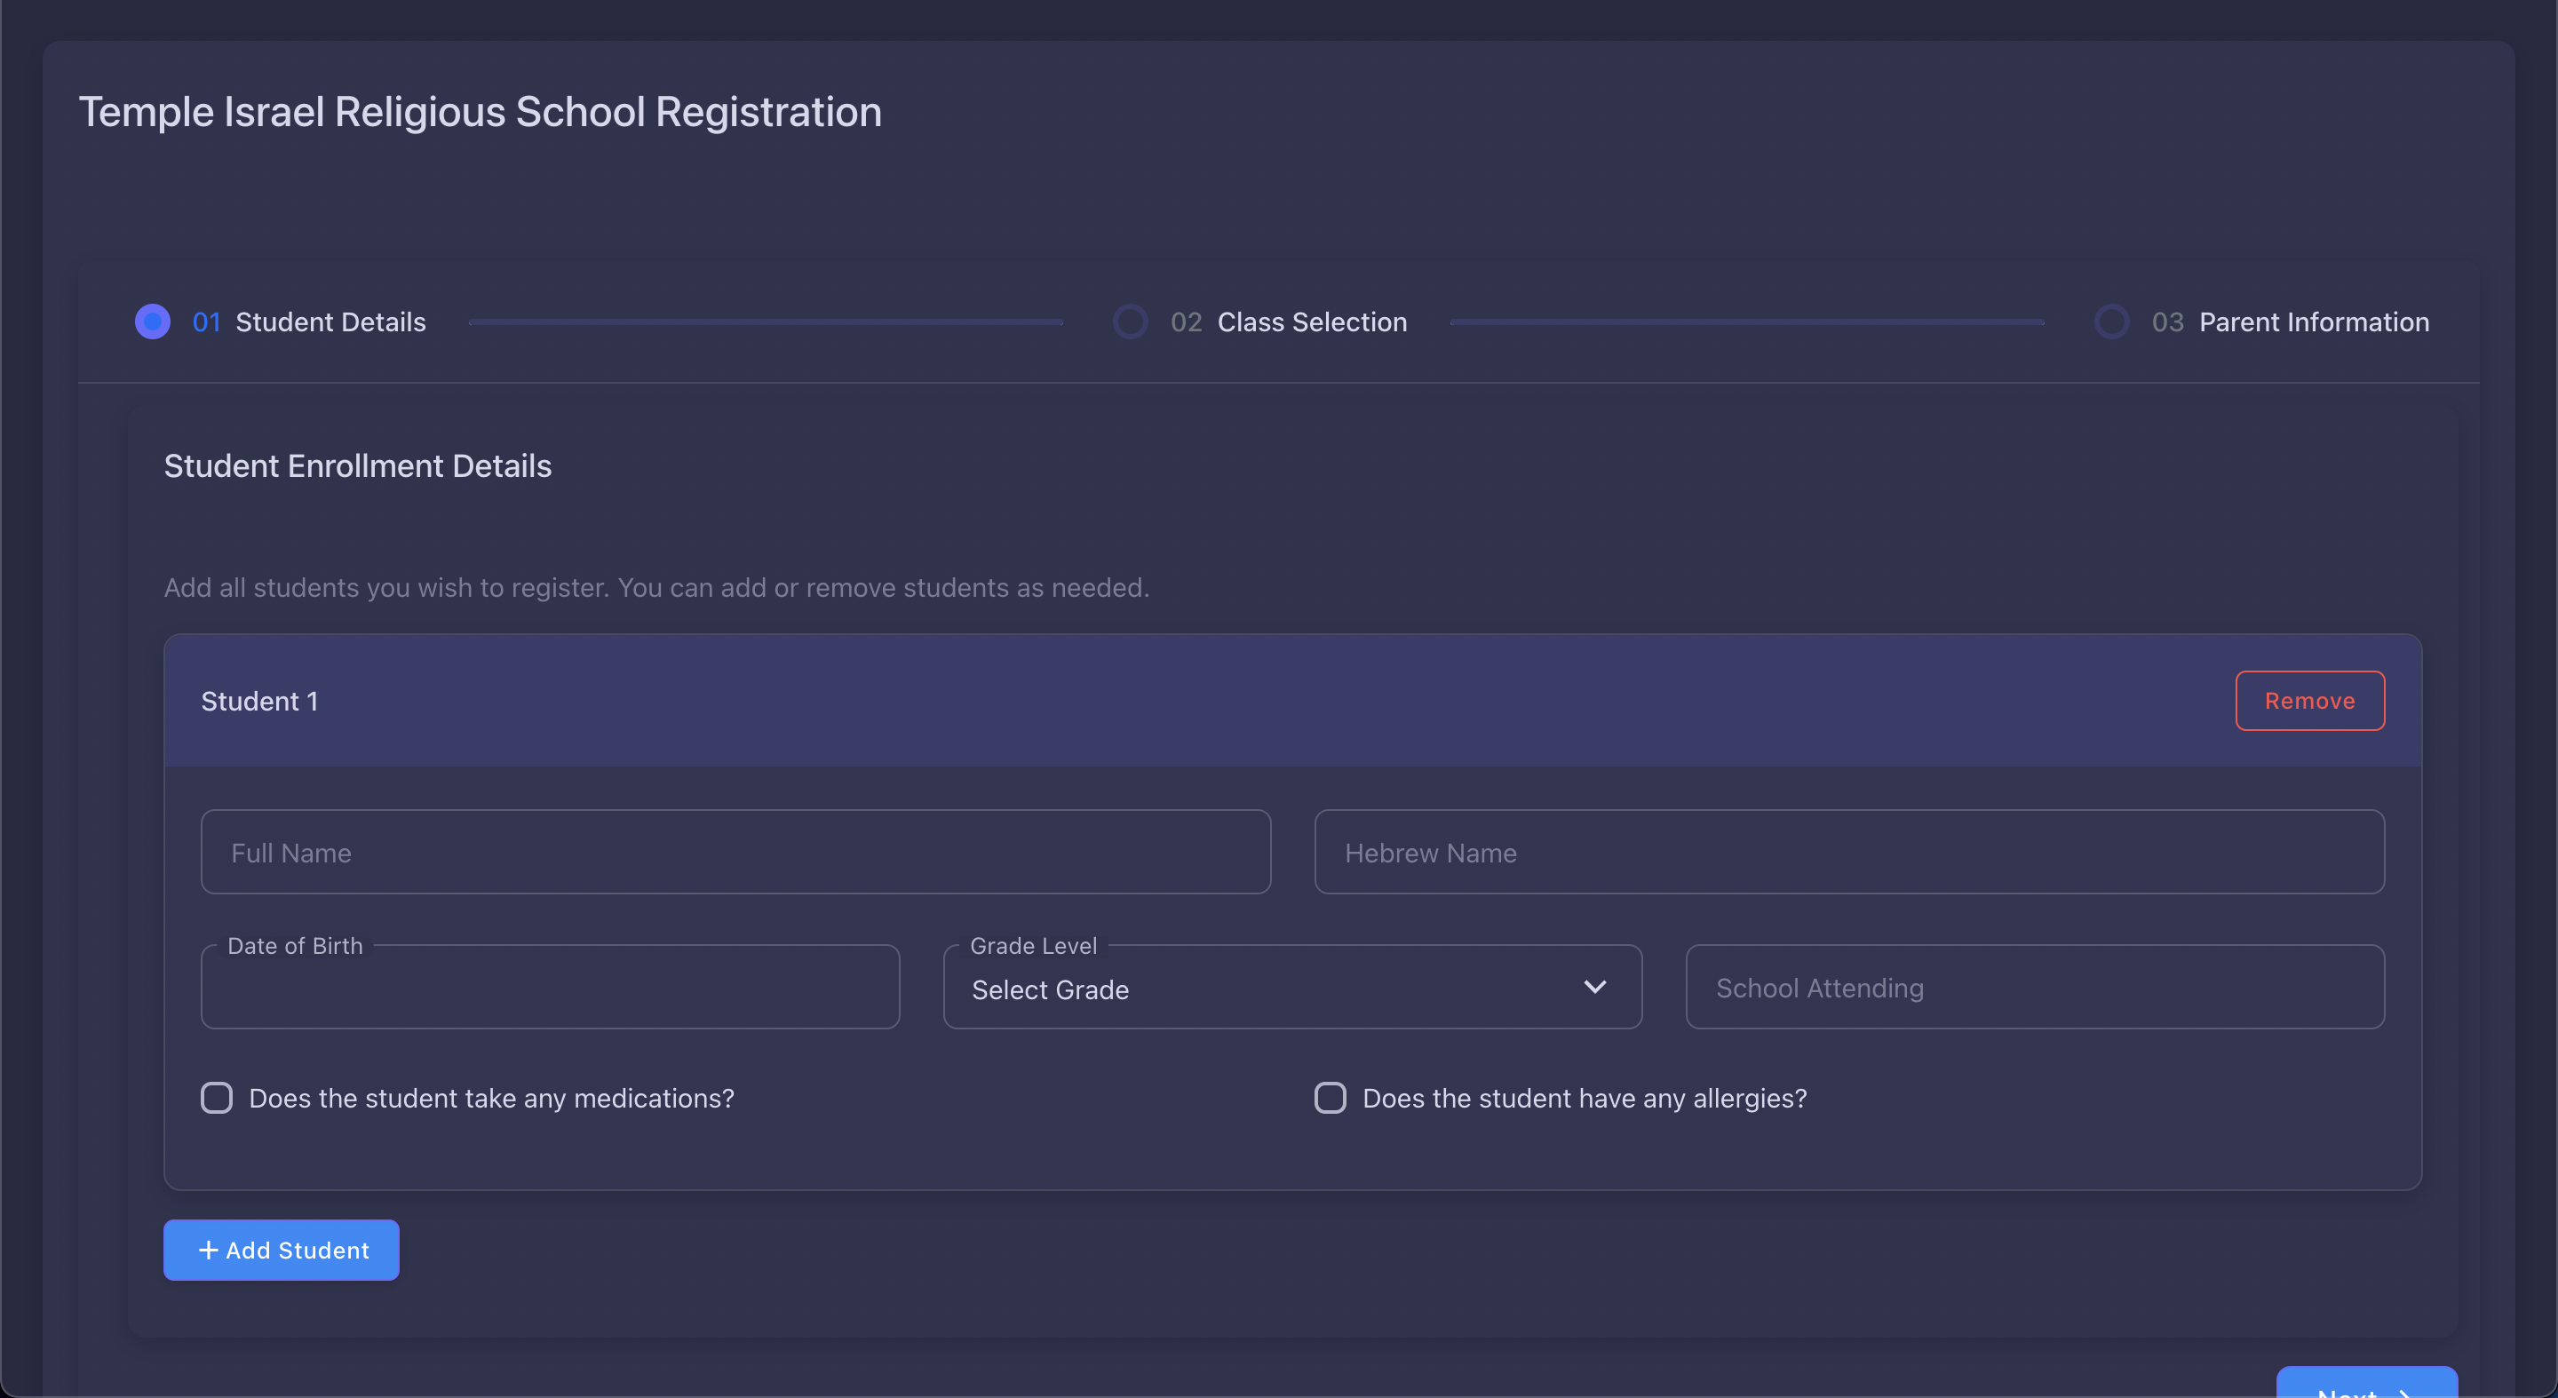Check the medications checkbox
This screenshot has height=1398, width=2558.
point(217,1098)
